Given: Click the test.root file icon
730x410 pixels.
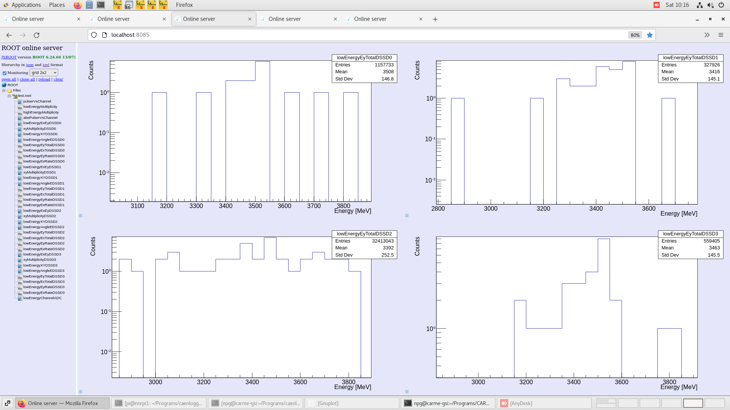Looking at the screenshot, I should [15, 96].
